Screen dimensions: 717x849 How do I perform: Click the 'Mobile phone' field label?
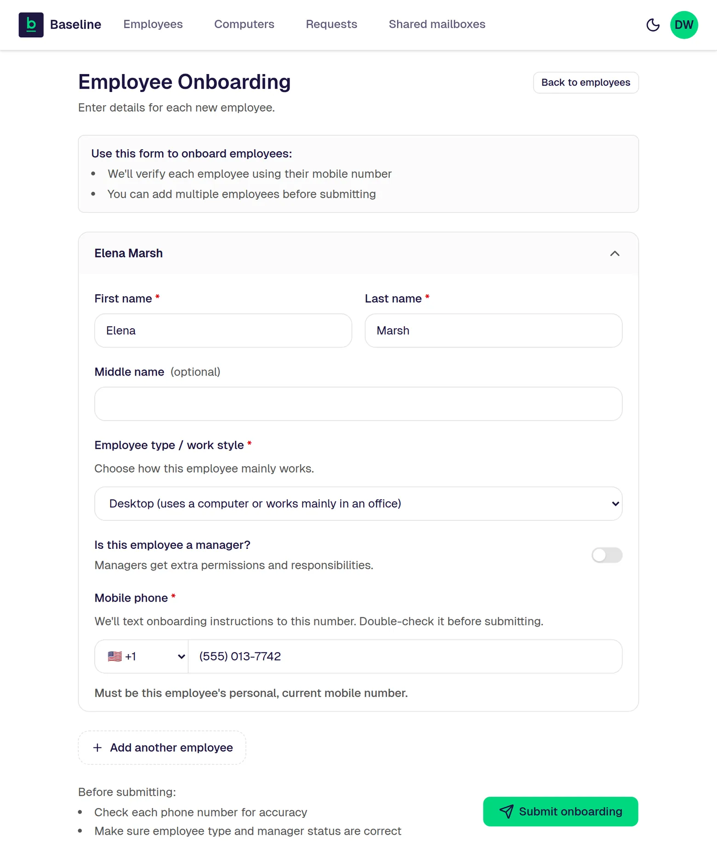tap(131, 598)
